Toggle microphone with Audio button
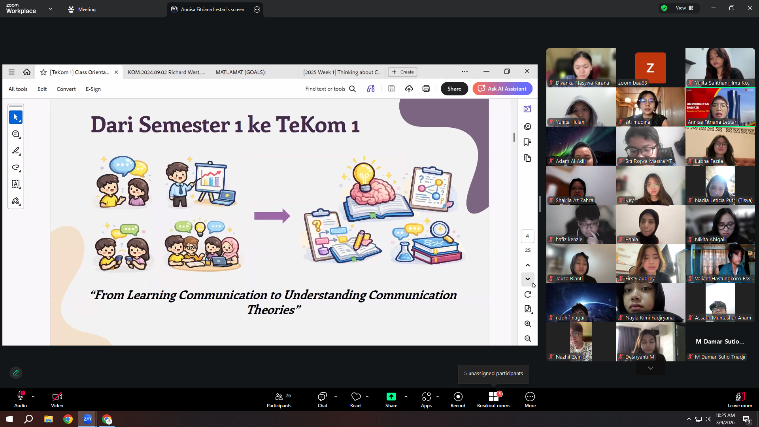The image size is (759, 427). (21, 400)
